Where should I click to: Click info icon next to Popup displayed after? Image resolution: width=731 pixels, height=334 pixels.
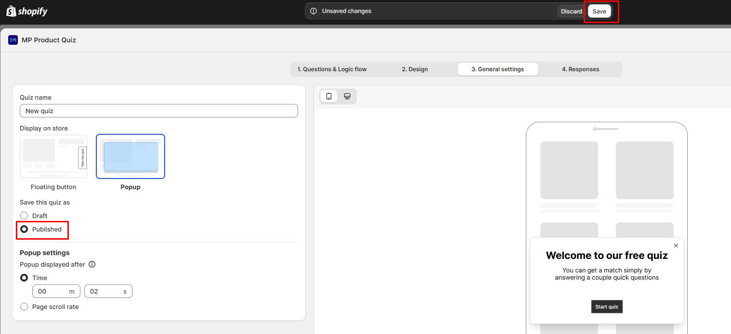[x=92, y=264]
